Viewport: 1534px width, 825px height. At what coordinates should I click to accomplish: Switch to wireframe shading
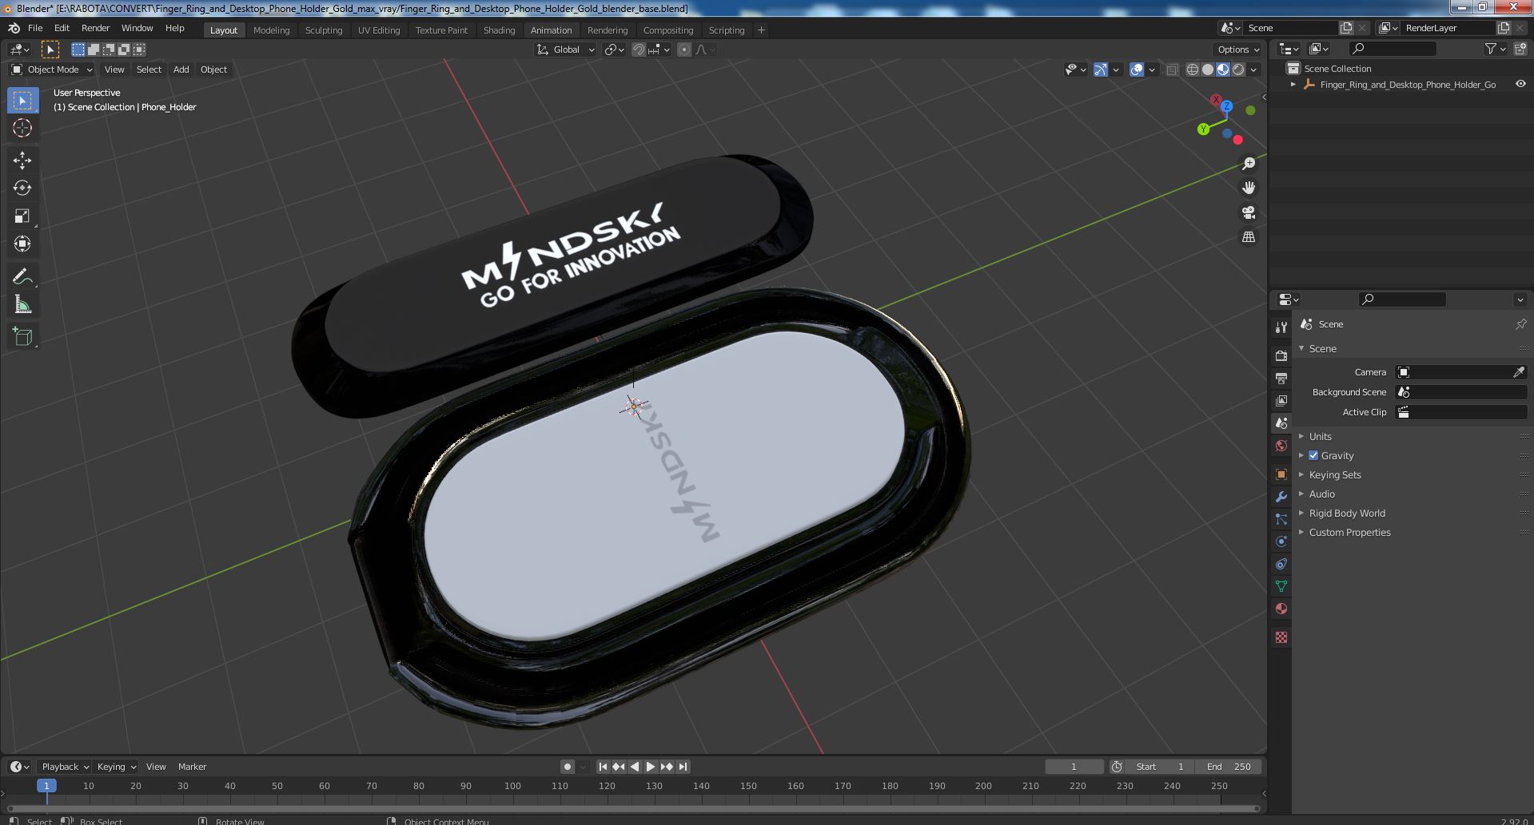1193,69
